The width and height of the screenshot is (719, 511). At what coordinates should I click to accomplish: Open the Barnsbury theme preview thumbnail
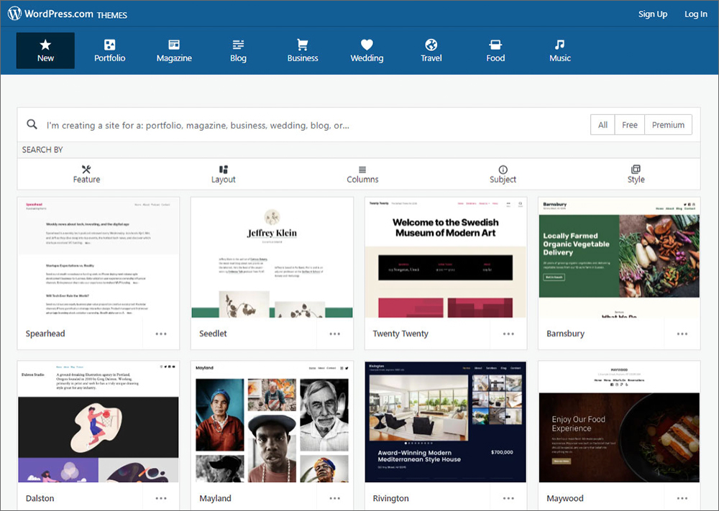[619, 258]
